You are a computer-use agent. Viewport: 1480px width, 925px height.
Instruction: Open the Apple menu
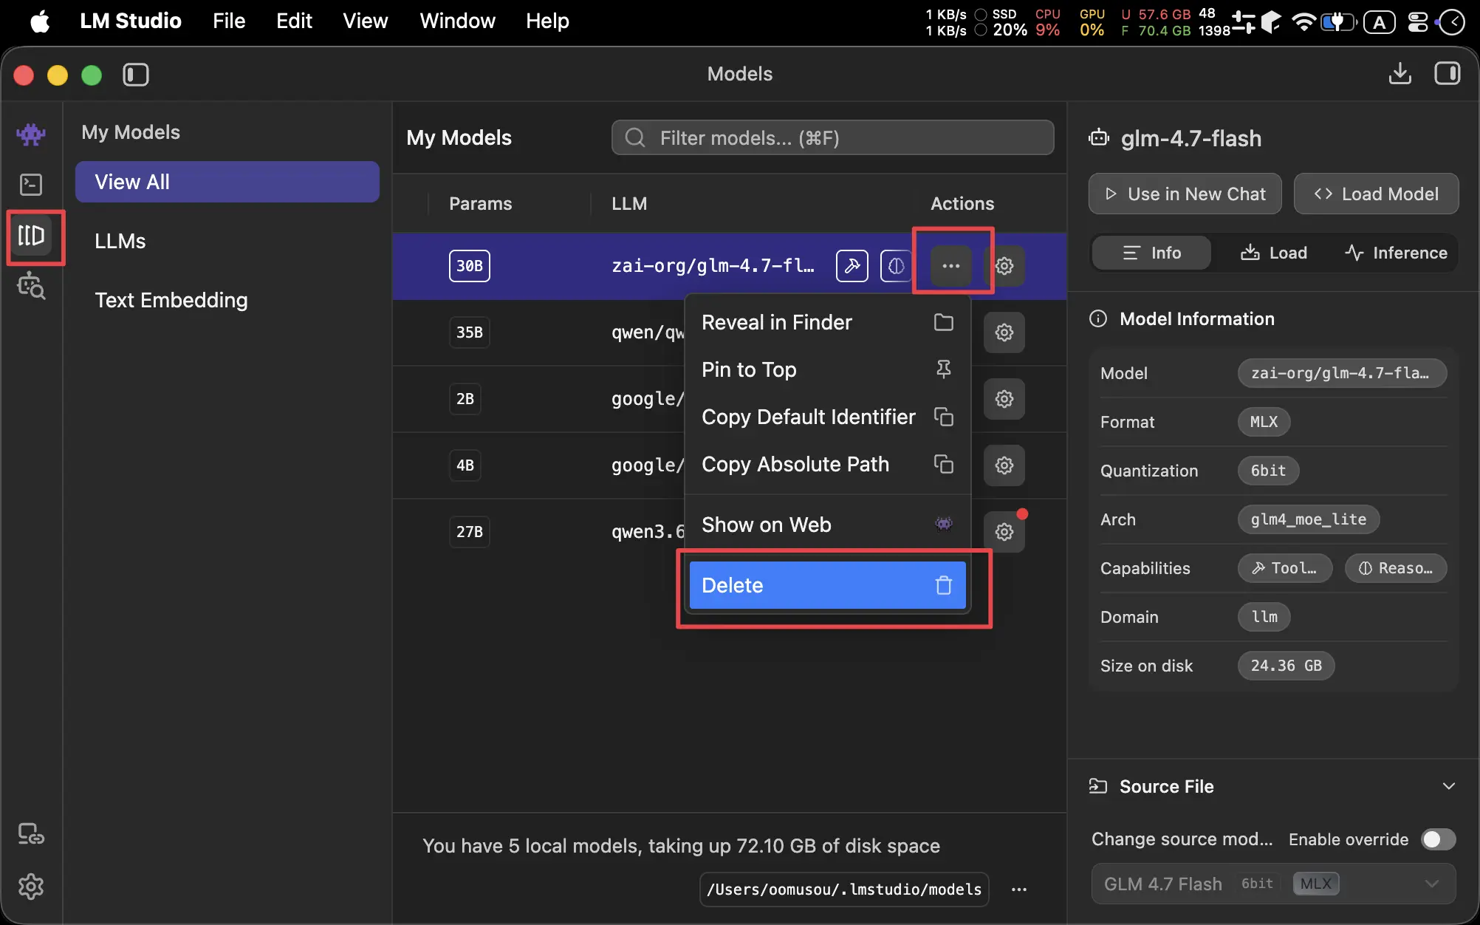(x=40, y=21)
